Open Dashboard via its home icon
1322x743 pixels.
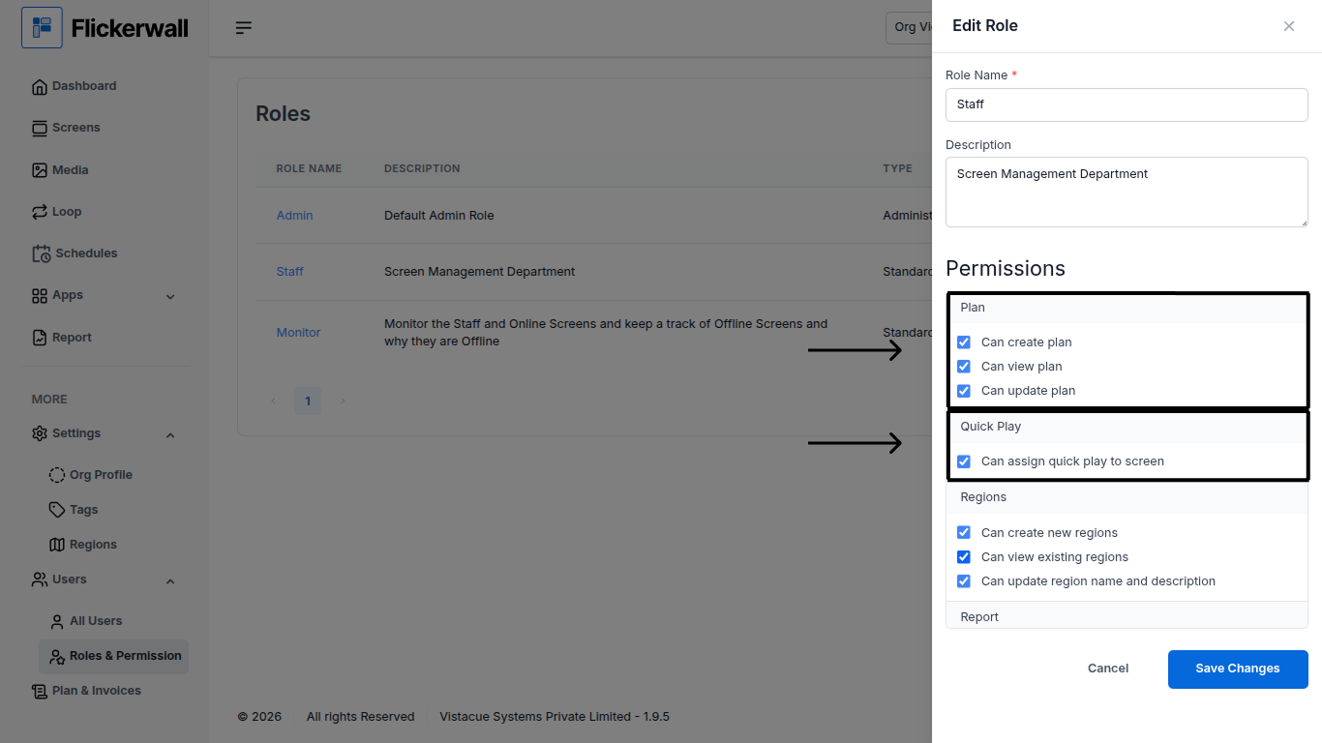40,87
